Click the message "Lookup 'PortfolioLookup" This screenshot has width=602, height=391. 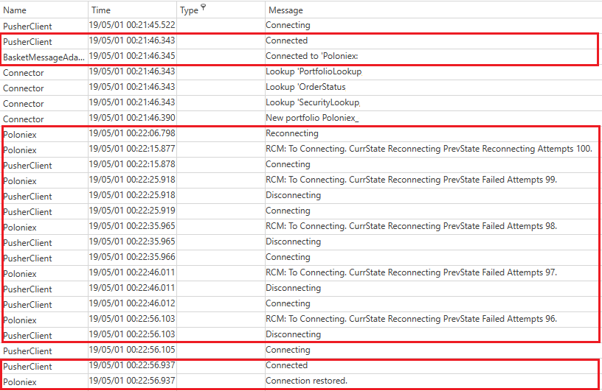click(x=314, y=71)
